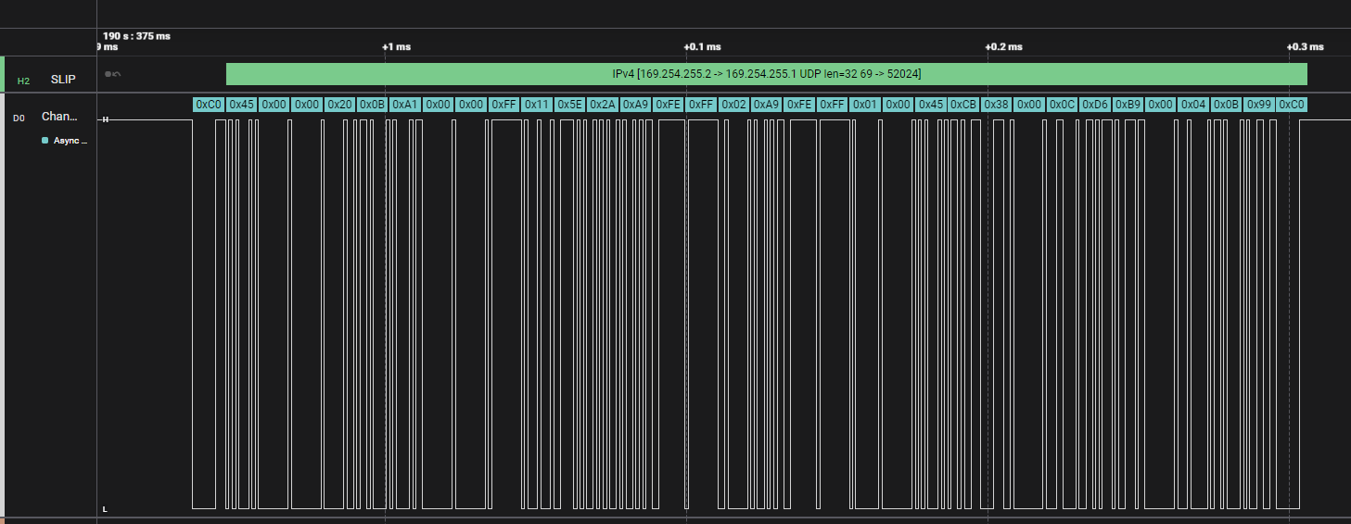Click the +1 ms time ruler marker
This screenshot has width=1351, height=524.
pyautogui.click(x=396, y=47)
